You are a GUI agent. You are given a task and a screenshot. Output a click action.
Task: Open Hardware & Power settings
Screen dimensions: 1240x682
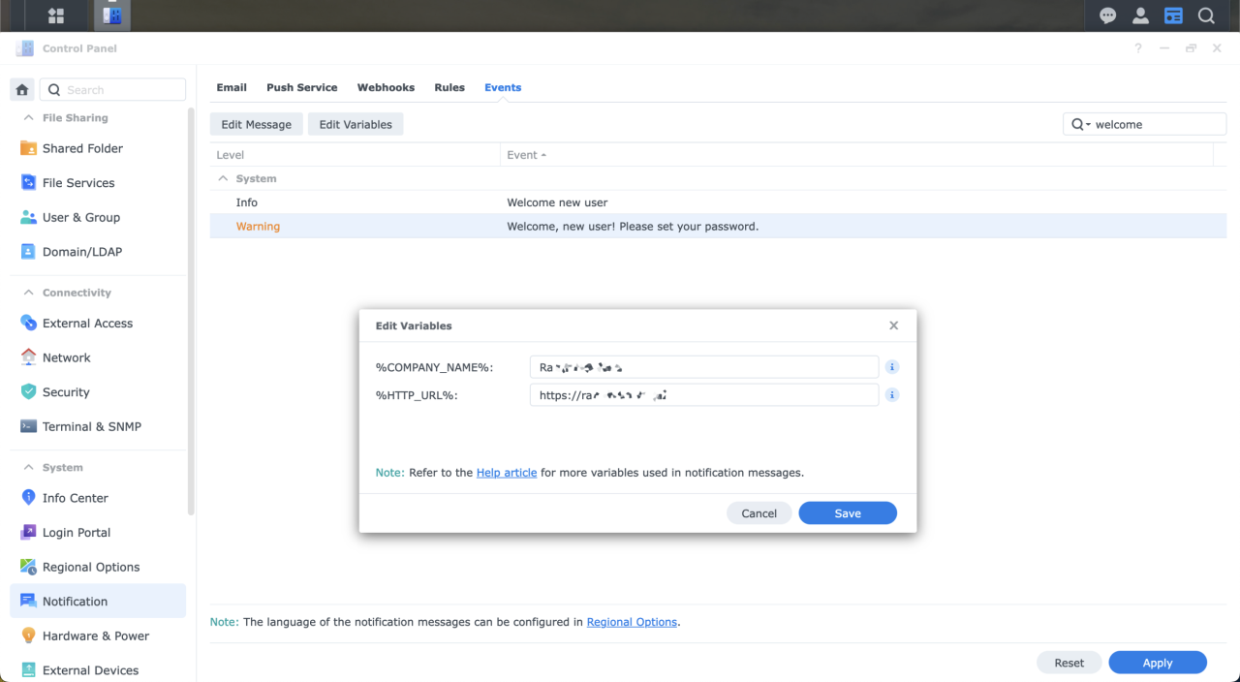pos(95,635)
